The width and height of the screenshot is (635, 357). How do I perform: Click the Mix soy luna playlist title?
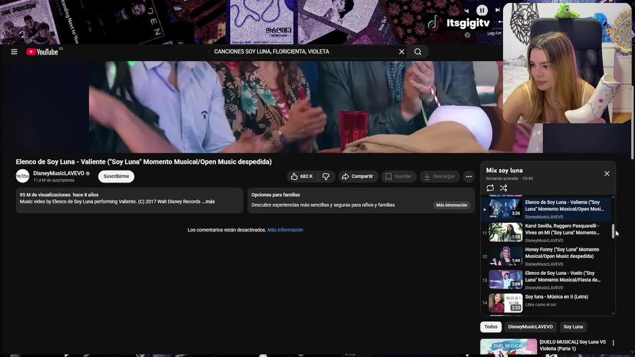coord(505,171)
